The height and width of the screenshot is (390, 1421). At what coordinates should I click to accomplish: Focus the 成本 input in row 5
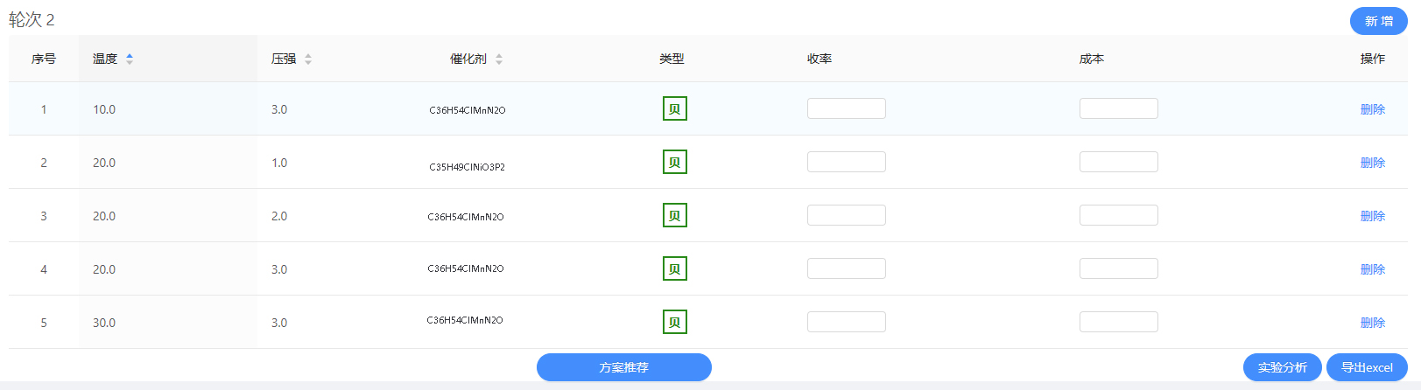(x=1118, y=322)
